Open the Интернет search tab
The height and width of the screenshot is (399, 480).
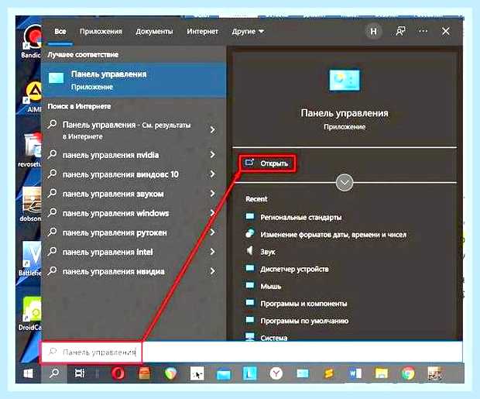tap(202, 31)
